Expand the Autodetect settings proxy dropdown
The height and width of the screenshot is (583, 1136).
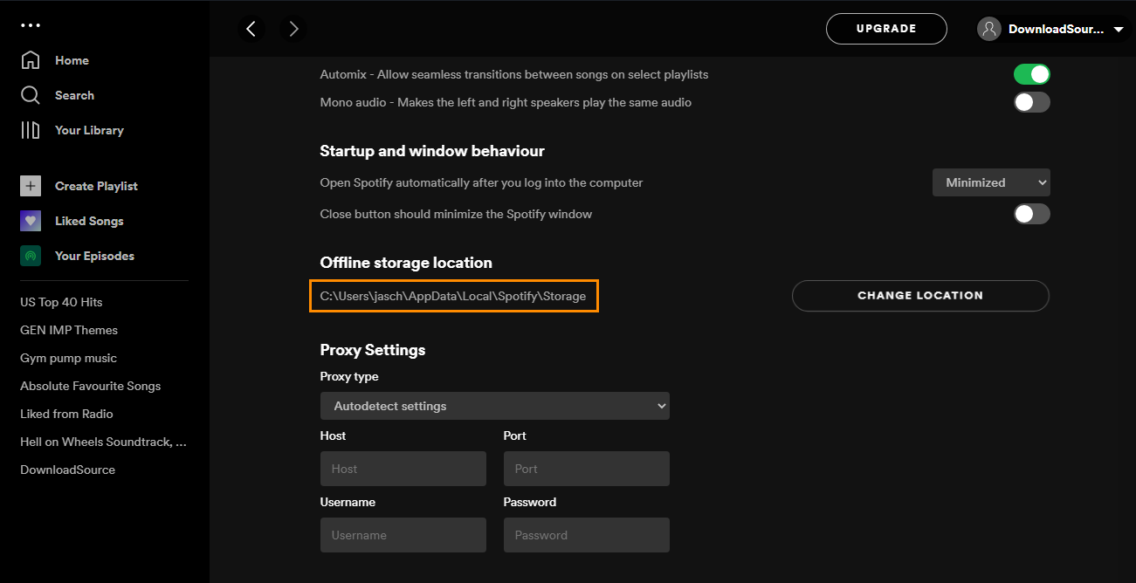[x=495, y=406]
